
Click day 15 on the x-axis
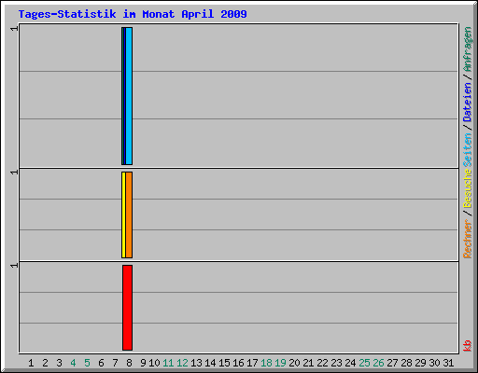pos(224,363)
